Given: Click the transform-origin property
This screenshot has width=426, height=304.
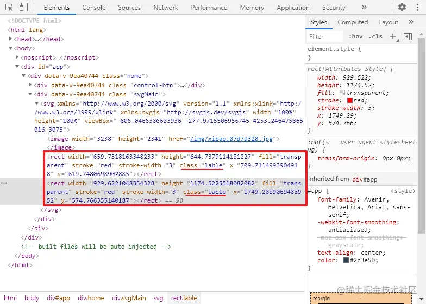Looking at the screenshot, I should click(364, 158).
